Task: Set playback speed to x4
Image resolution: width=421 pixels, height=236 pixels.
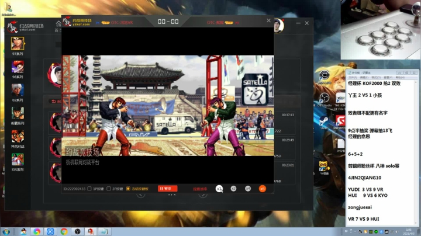Action: 248,189
